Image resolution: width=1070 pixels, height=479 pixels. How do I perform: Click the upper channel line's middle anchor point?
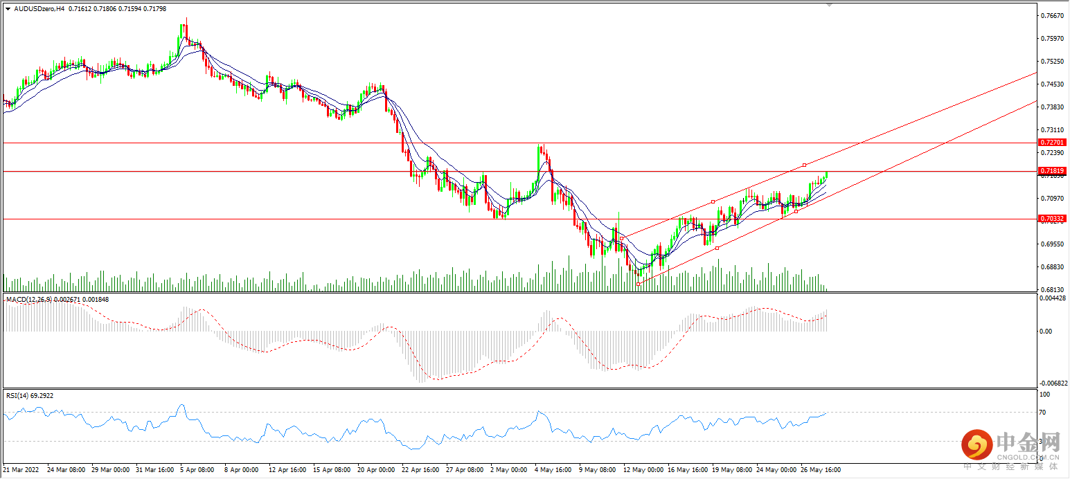(713, 201)
